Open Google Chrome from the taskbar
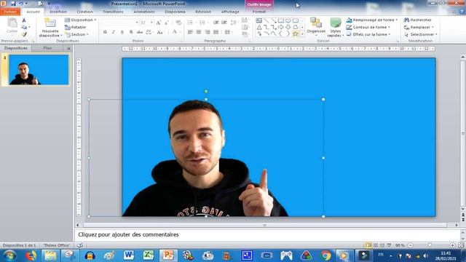This screenshot has height=262, width=466. [x=325, y=255]
